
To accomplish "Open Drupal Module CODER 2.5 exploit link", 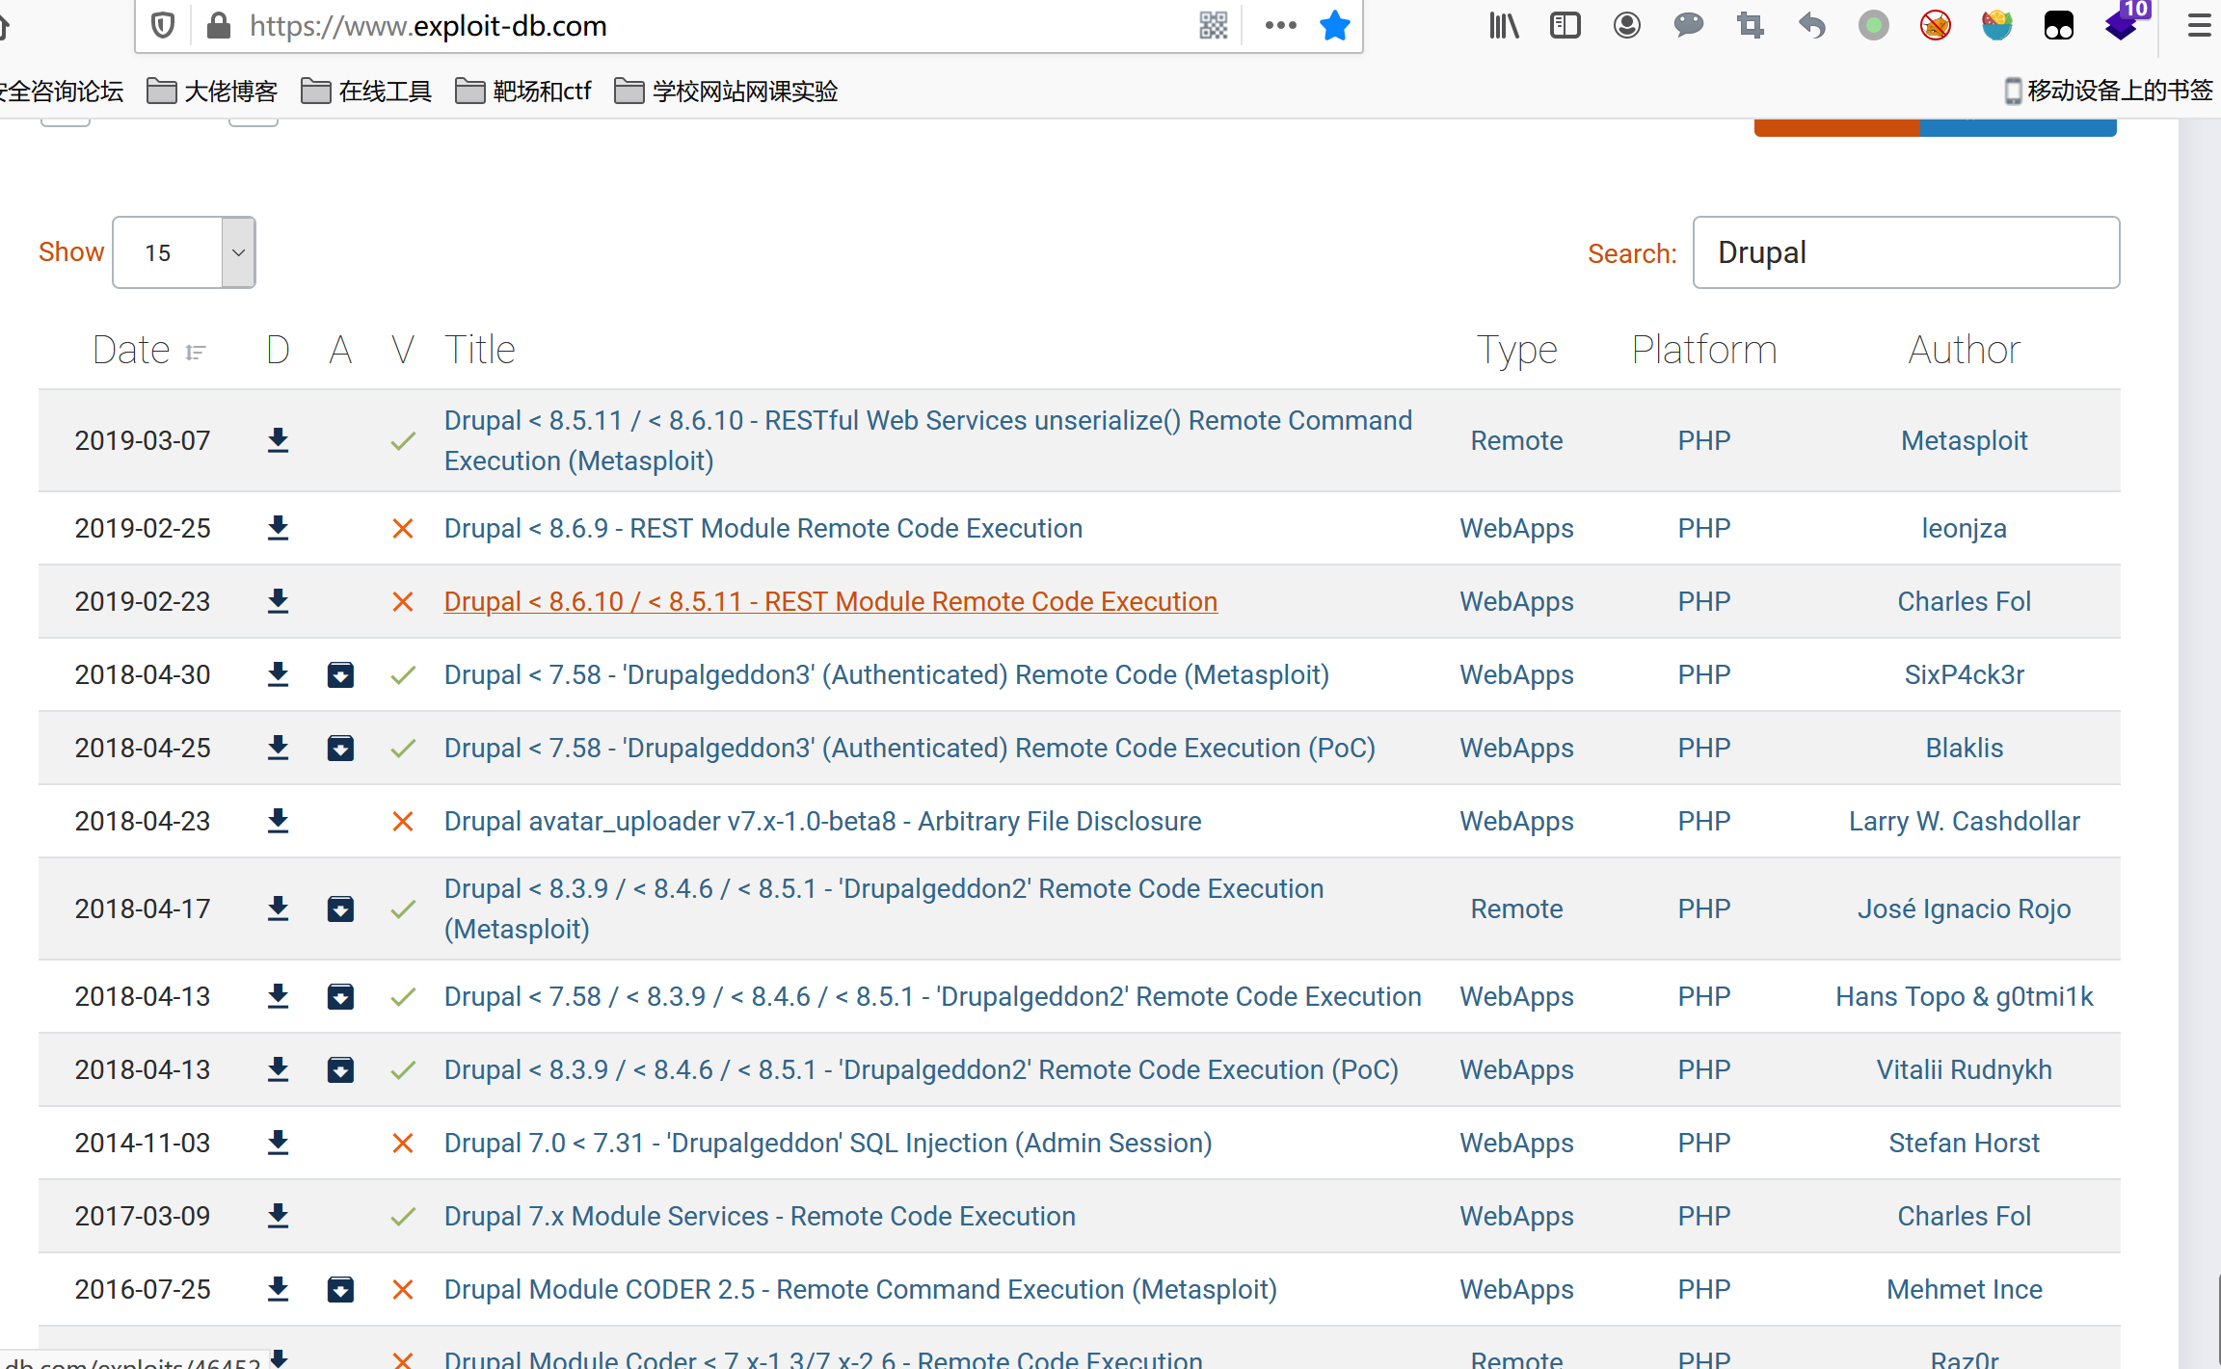I will 860,1289.
